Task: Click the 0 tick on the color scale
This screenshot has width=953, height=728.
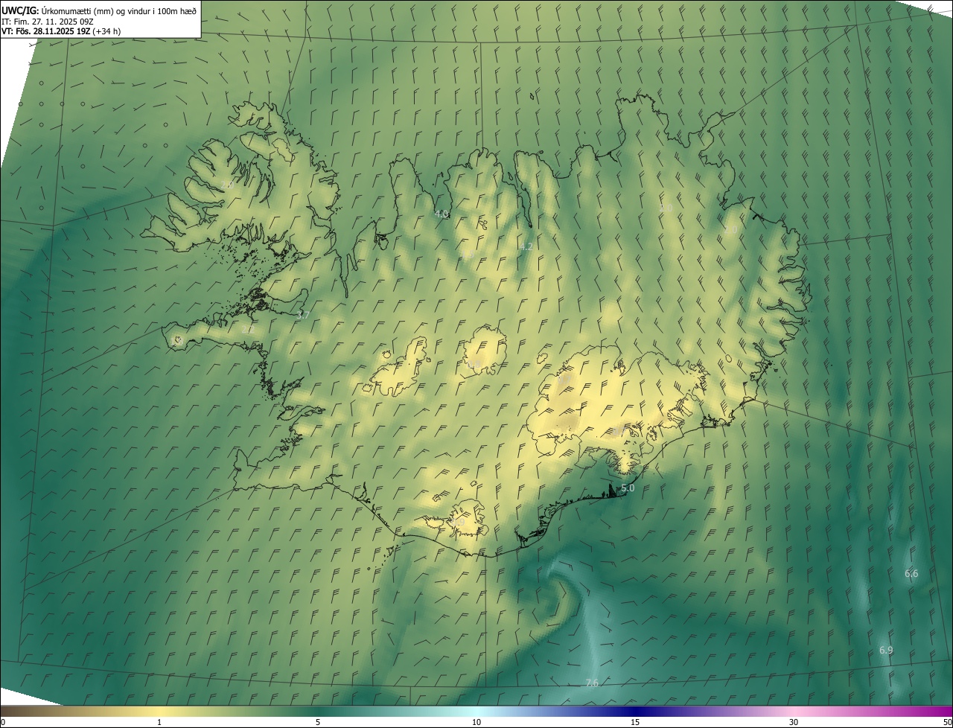Action: point(3,722)
